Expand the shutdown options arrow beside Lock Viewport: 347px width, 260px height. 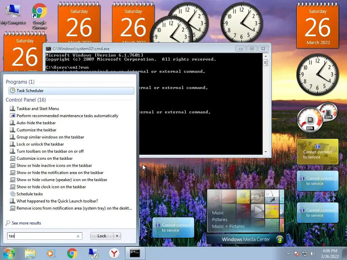point(117,236)
